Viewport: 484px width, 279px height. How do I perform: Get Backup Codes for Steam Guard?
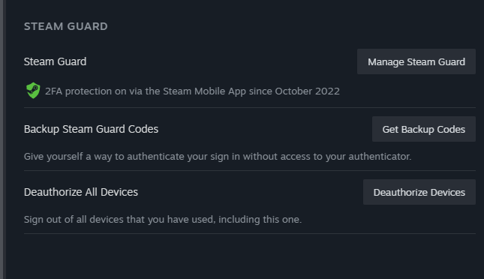tap(423, 129)
